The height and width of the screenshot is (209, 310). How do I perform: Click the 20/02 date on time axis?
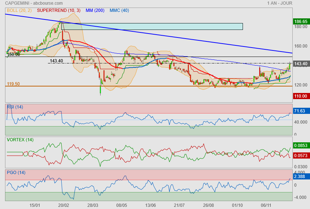tap(64, 205)
